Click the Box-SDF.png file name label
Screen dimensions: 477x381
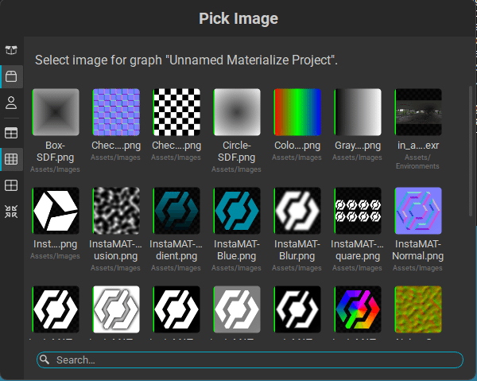coord(55,151)
